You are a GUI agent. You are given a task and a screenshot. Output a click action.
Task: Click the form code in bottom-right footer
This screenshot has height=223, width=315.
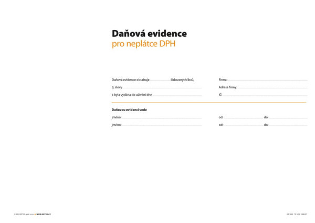[297, 215]
